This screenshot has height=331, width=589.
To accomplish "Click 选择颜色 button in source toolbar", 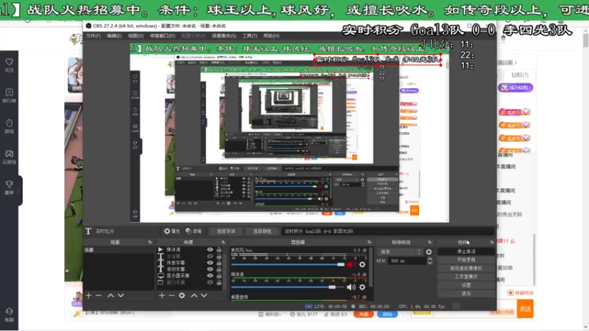I will pyautogui.click(x=262, y=231).
